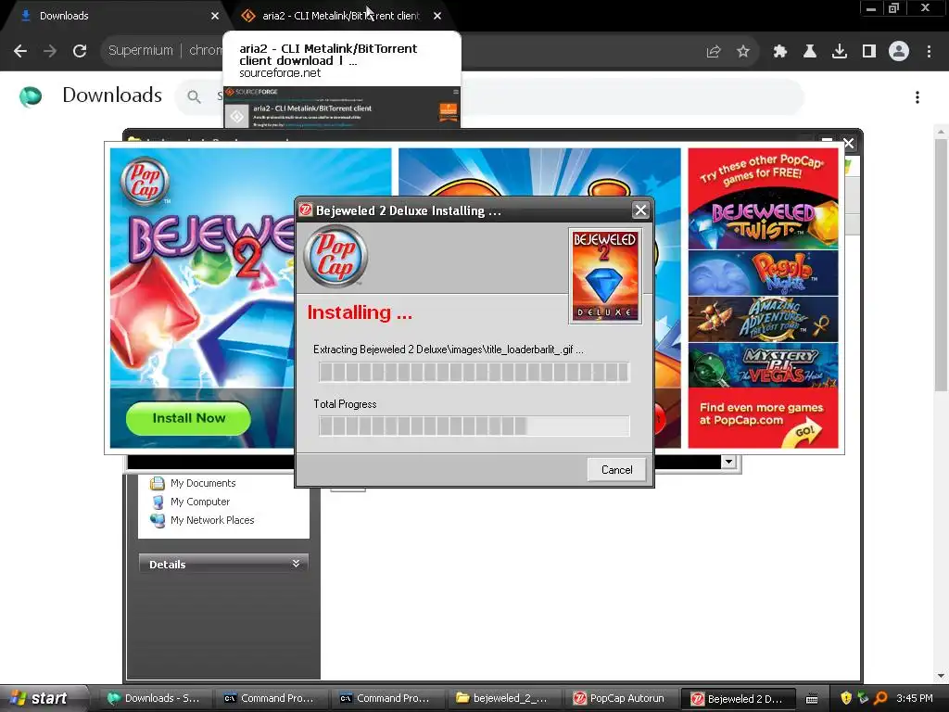Click the My Documents label
Image resolution: width=949 pixels, height=712 pixels.
point(203,483)
